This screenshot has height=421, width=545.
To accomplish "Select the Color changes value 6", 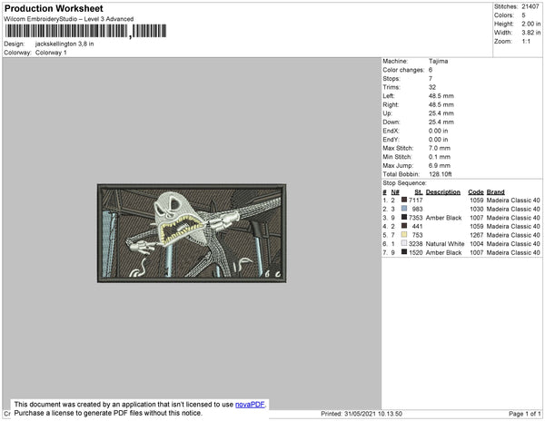I will click(431, 70).
